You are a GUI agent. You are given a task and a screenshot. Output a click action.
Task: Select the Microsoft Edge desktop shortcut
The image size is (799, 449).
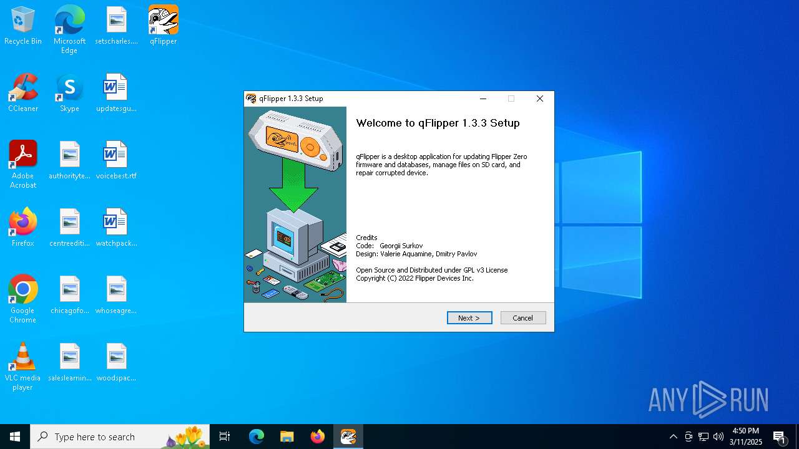pyautogui.click(x=69, y=29)
